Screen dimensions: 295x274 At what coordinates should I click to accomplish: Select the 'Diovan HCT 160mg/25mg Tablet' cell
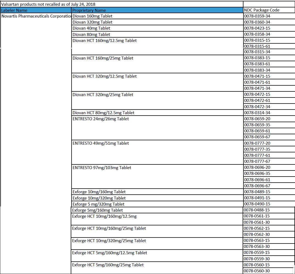coord(157,64)
